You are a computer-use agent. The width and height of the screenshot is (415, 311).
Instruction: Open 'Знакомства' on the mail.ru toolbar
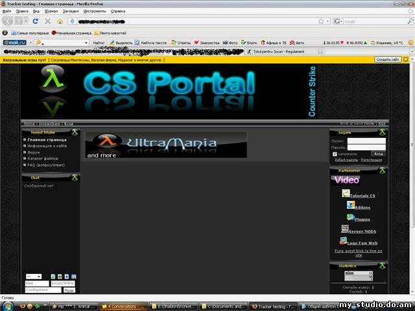coord(207,43)
